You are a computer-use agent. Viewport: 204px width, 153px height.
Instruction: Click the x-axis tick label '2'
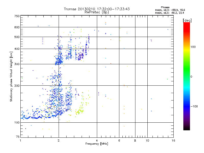59,141
